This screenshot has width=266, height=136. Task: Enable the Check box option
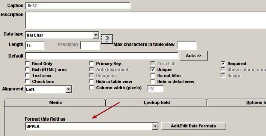point(27,81)
